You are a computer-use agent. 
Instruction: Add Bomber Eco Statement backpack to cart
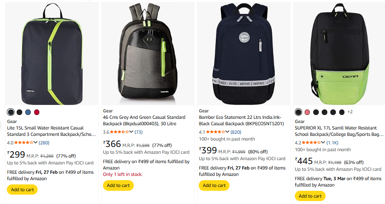click(x=214, y=185)
